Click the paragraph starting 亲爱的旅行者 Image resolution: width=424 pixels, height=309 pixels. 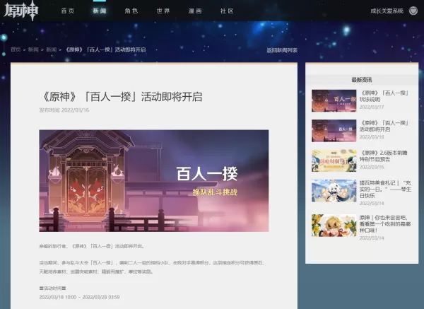pos(92,246)
